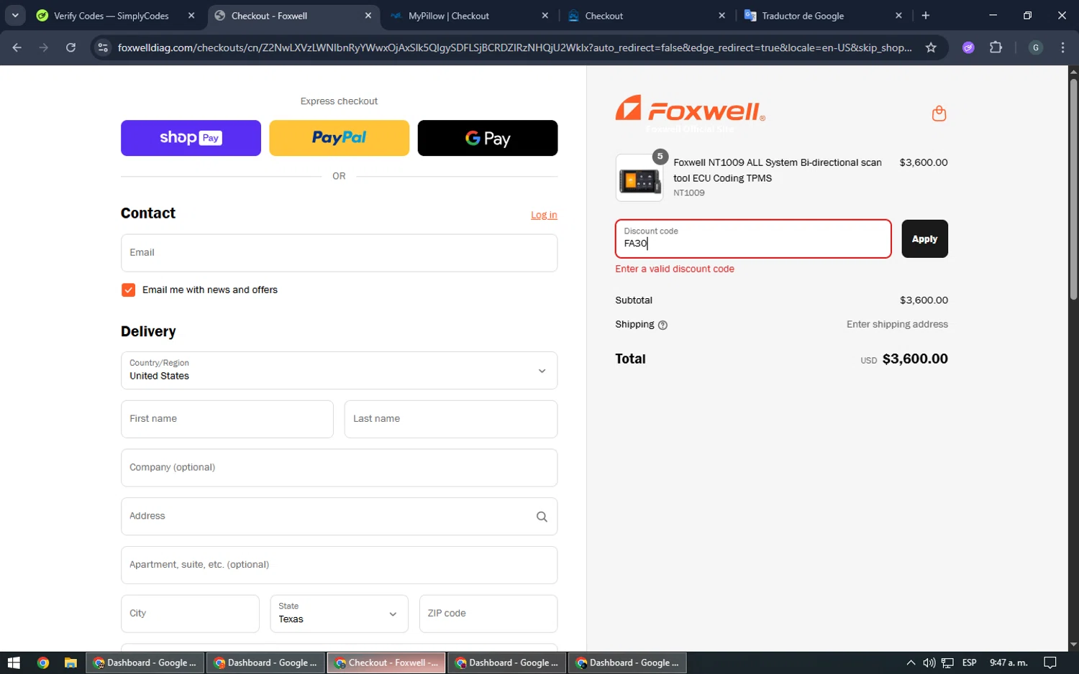Go back to the previous page

(17, 47)
